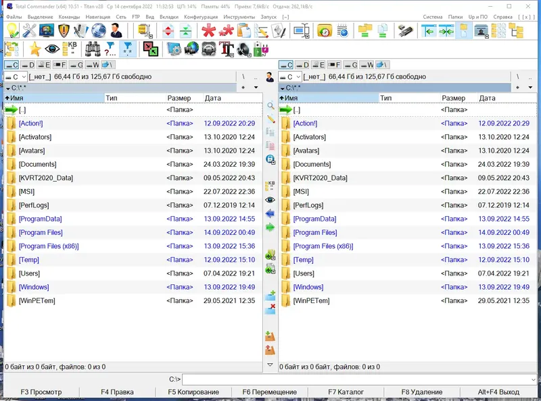Click the red and green swap panels icon
This screenshot has height=401, width=541.
coord(151,49)
